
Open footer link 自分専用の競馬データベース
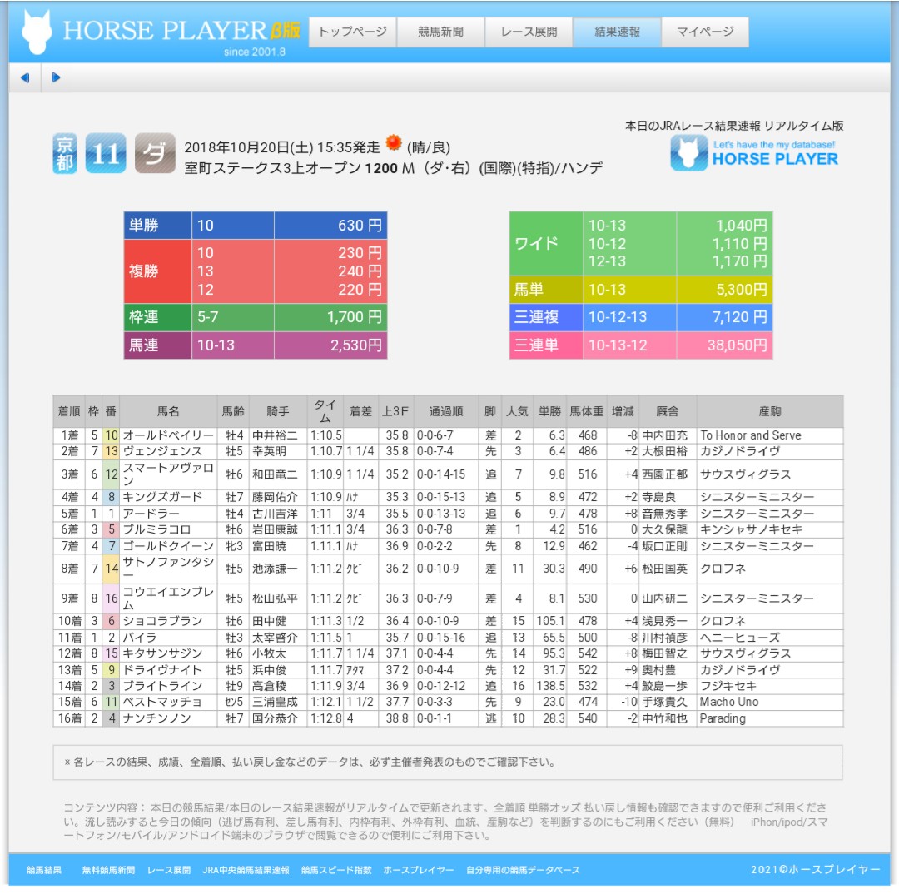coord(522,870)
